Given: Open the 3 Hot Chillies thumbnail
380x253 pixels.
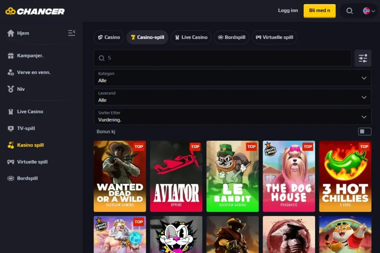Looking at the screenshot, I should pyautogui.click(x=345, y=176).
